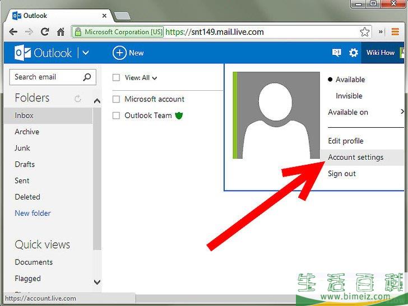Screen dimensions: 408x306
Task: Compose new email with New button
Action: pyautogui.click(x=128, y=53)
